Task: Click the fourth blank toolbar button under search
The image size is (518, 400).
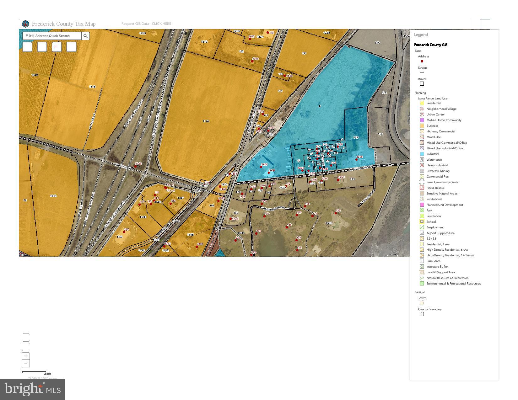Action: click(x=71, y=47)
